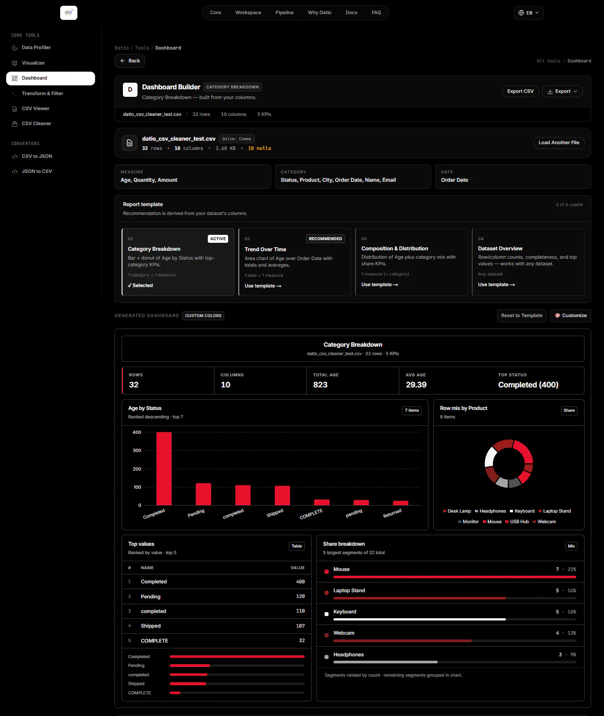
Task: Open the EN language dropdown
Action: 528,13
